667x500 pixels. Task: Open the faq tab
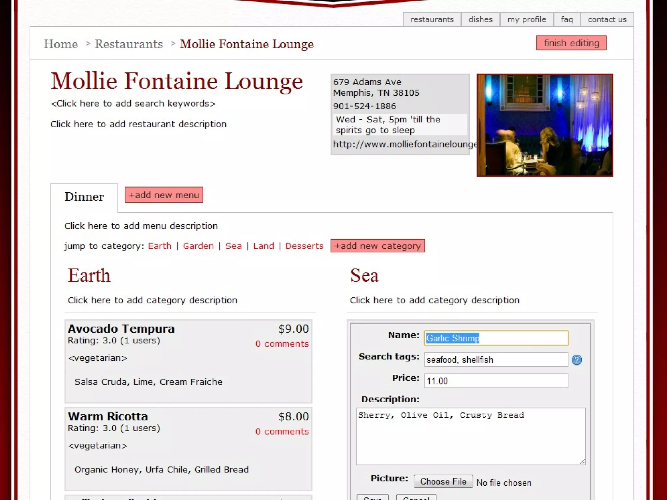567,20
